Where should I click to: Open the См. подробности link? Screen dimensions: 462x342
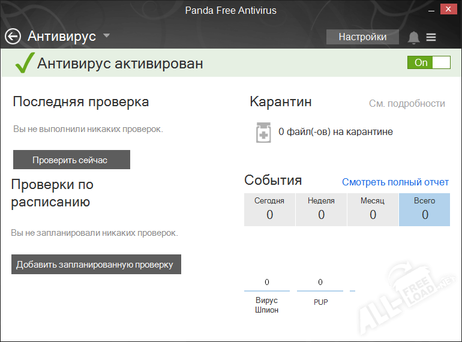pos(407,104)
